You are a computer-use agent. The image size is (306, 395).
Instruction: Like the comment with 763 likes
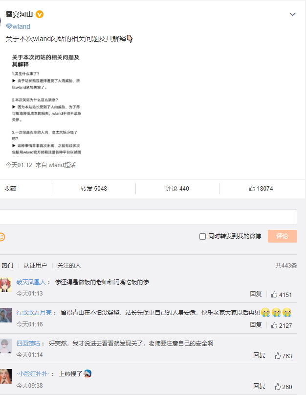point(283,356)
